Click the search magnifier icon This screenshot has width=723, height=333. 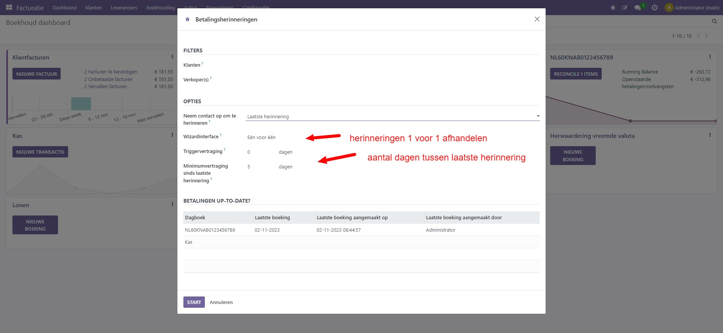714,21
